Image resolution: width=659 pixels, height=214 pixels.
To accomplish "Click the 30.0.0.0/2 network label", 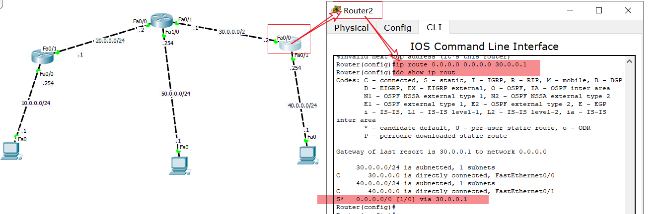I will pos(232,31).
